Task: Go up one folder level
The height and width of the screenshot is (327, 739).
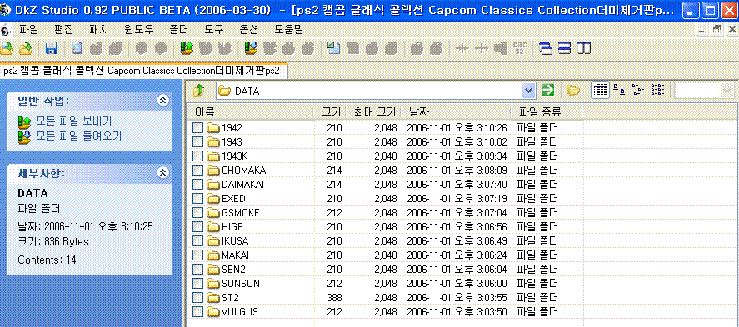Action: pos(199,91)
